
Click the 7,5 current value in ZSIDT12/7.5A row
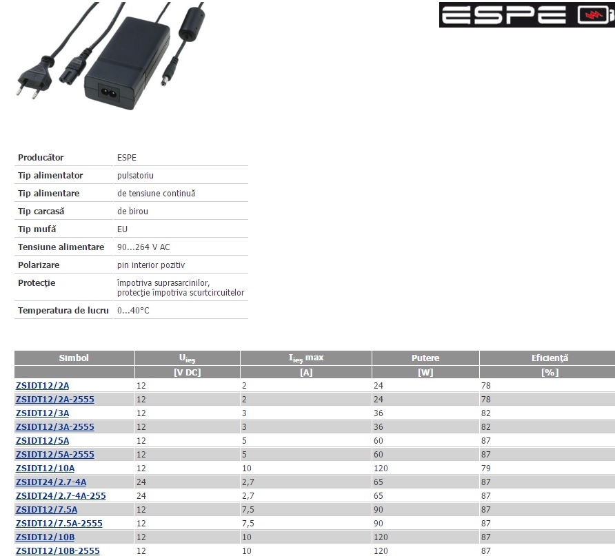click(x=248, y=510)
